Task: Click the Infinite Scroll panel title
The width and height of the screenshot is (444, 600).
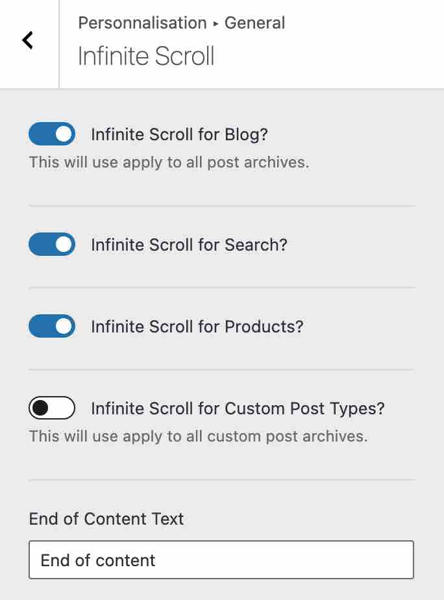Action: click(x=145, y=56)
